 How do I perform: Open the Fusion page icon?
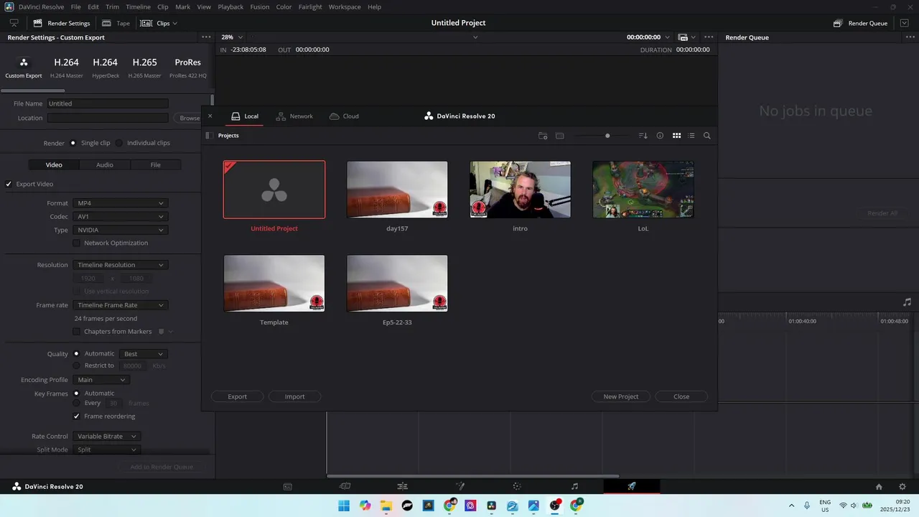coord(460,486)
